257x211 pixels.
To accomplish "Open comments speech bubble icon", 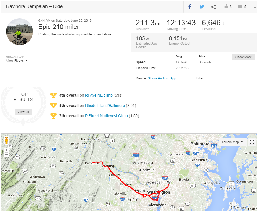I will tap(240, 7).
